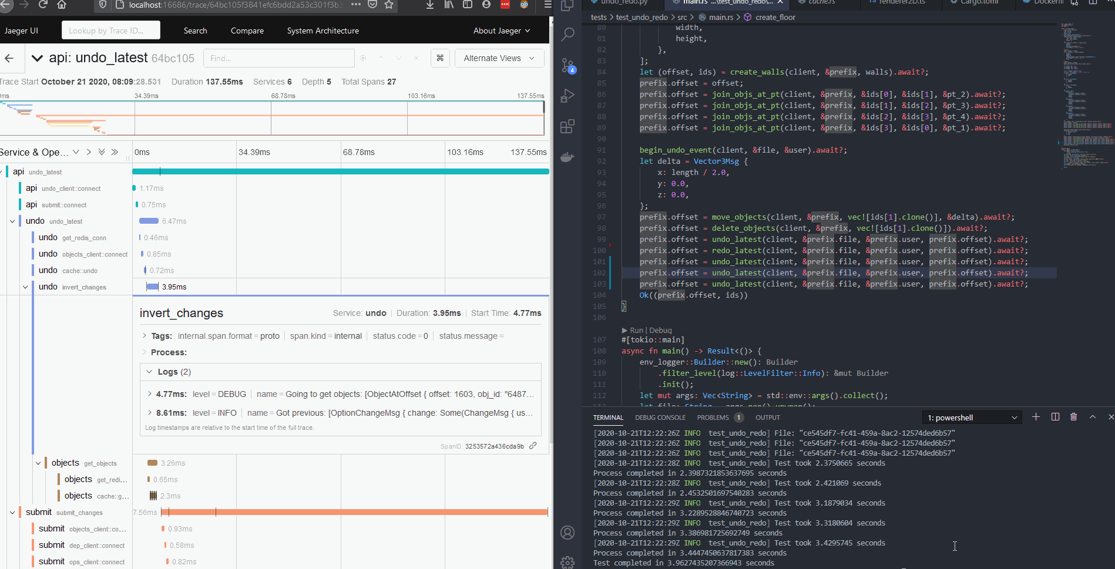Open Firefox account icon
The width and height of the screenshot is (1115, 569).
[x=486, y=4]
